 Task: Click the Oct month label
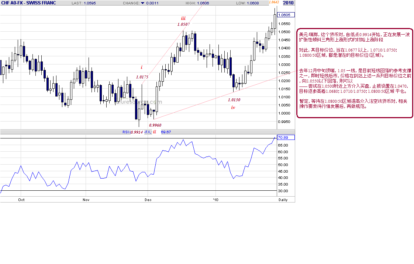[21, 200]
